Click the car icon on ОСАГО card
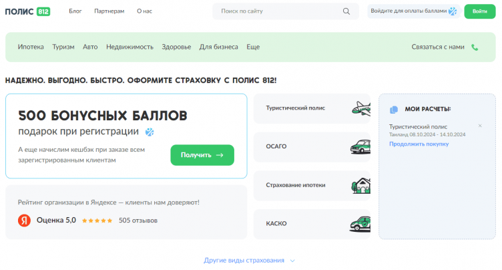 [360, 147]
